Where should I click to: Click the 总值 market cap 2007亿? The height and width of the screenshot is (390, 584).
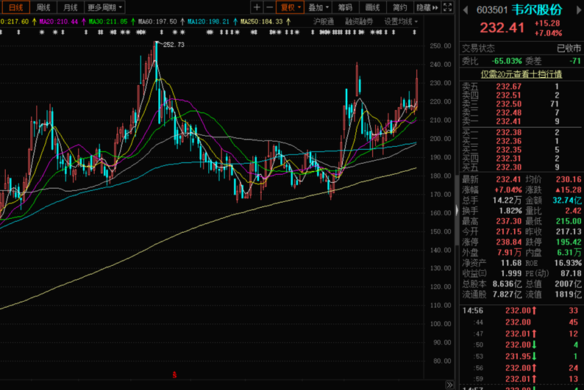click(x=568, y=284)
